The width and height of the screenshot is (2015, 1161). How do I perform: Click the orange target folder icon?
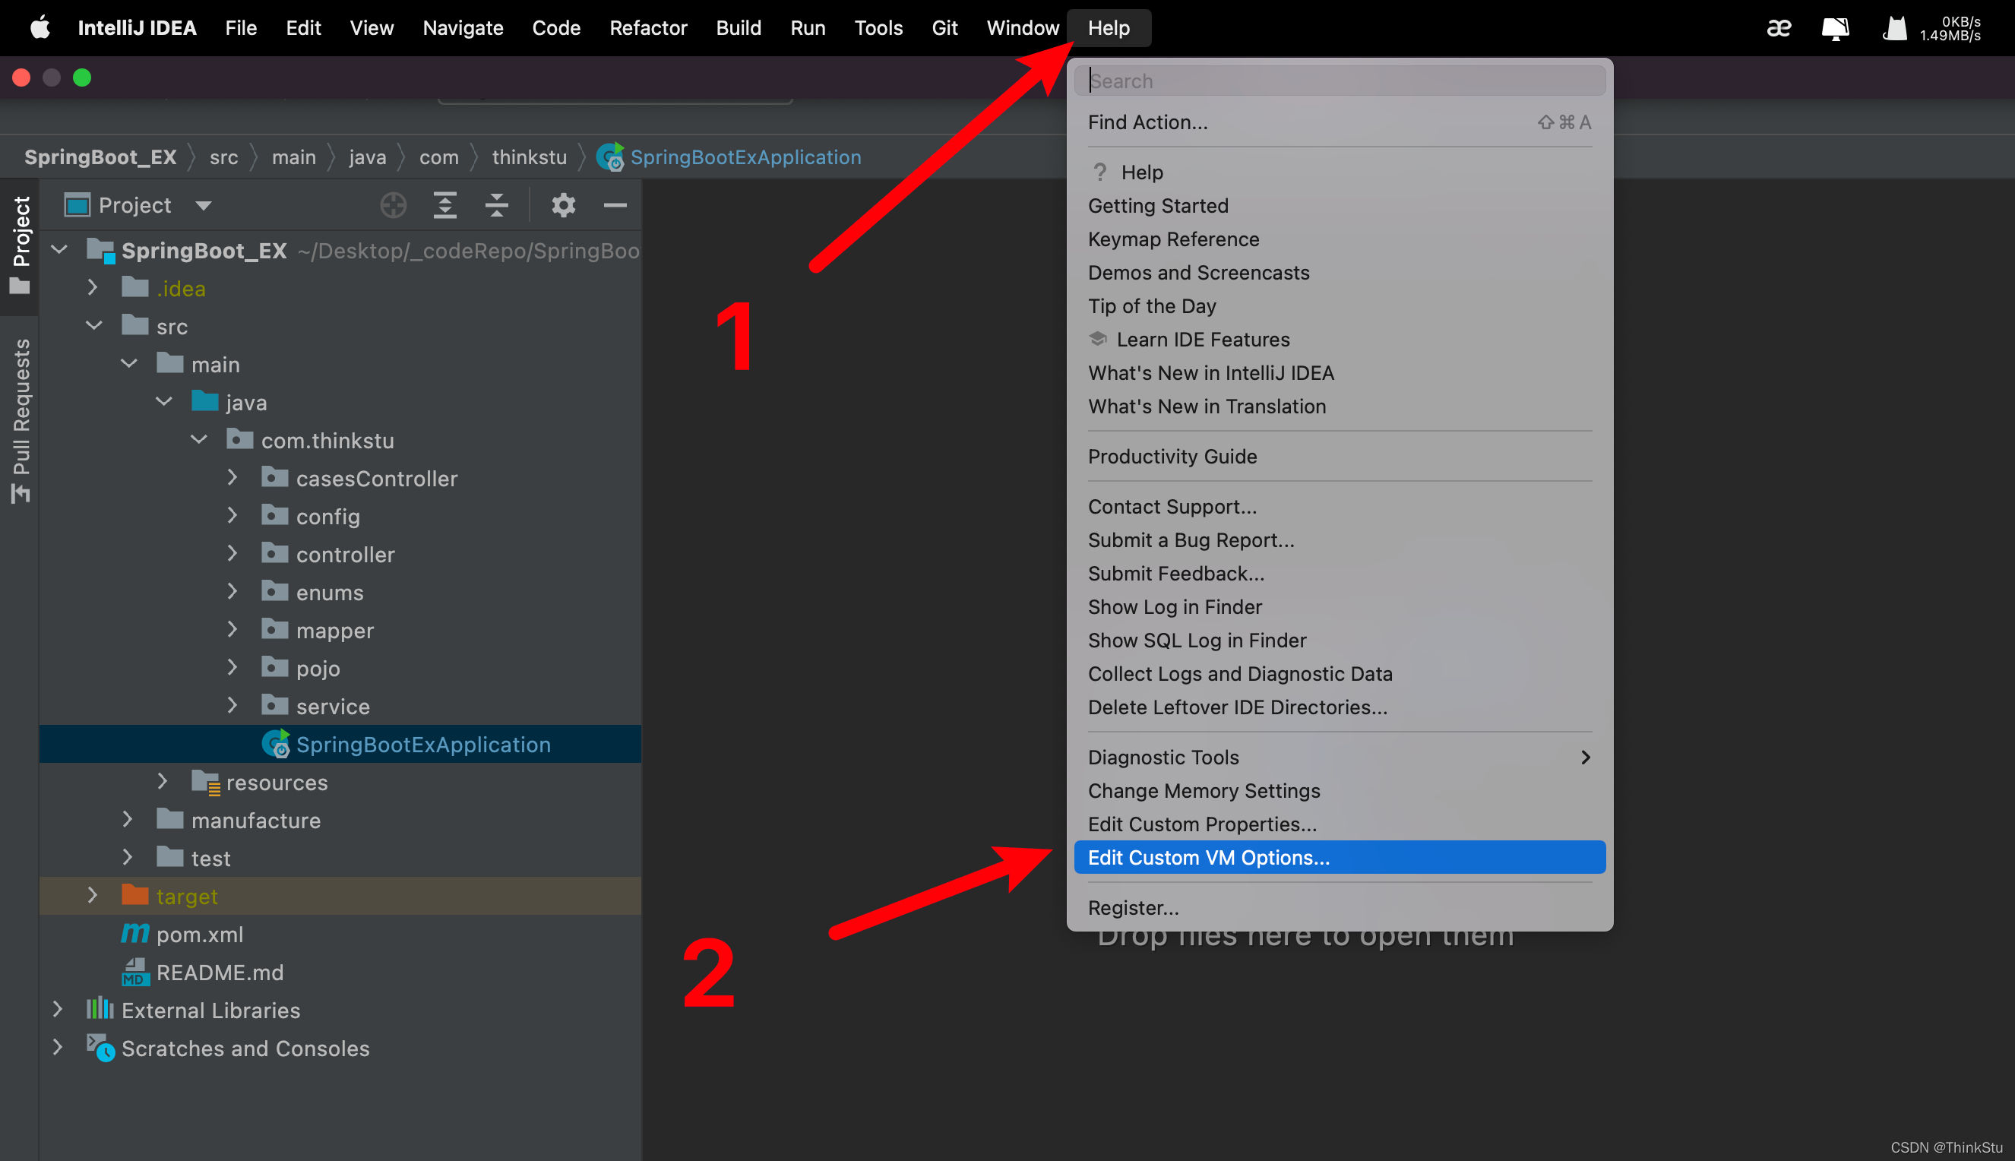[x=134, y=894]
